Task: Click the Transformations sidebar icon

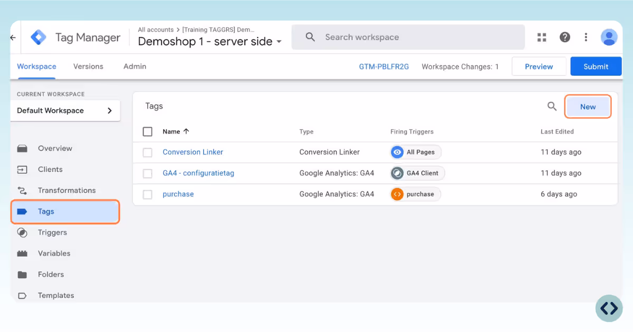Action: click(x=22, y=191)
